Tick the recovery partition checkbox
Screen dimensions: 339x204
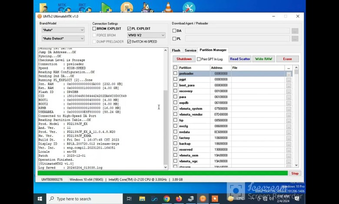tap(175, 91)
